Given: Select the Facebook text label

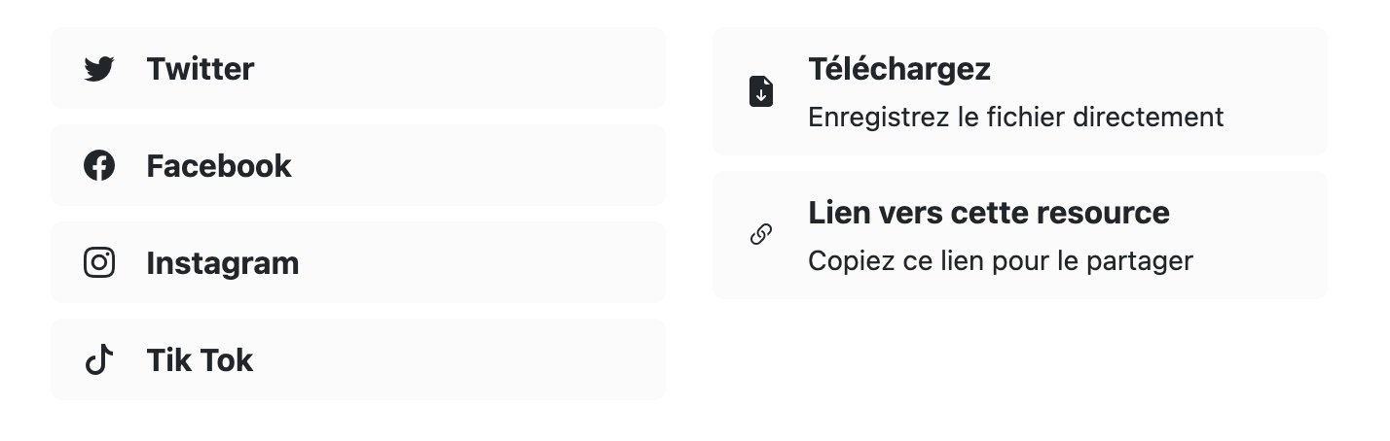Looking at the screenshot, I should tap(219, 166).
